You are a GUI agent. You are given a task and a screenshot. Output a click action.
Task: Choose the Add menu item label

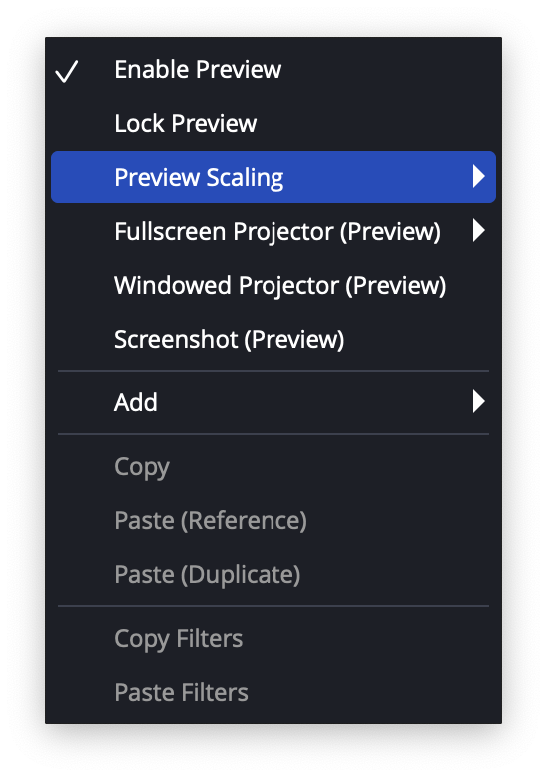pos(136,402)
